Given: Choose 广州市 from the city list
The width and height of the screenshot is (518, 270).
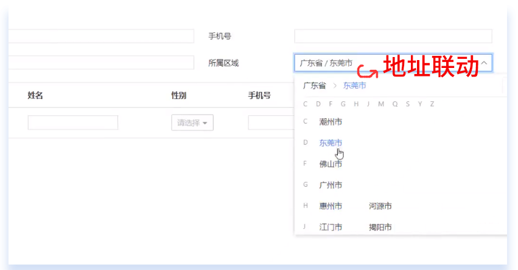Looking at the screenshot, I should click(x=331, y=185).
